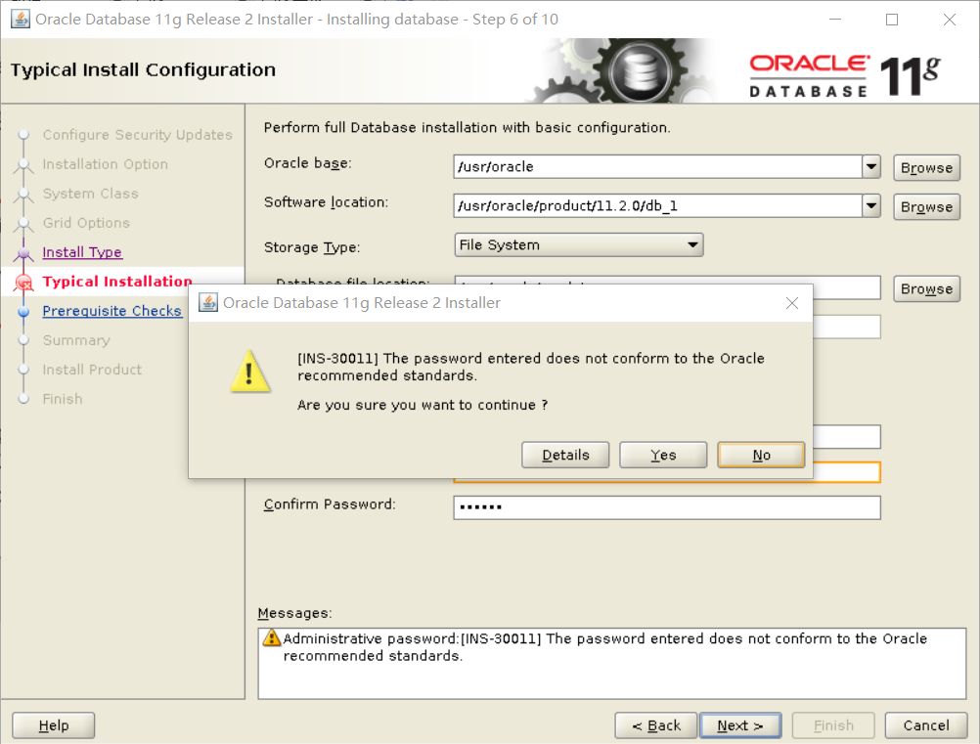980x744 pixels.
Task: Click Yes to continue with weak password
Action: click(x=662, y=455)
